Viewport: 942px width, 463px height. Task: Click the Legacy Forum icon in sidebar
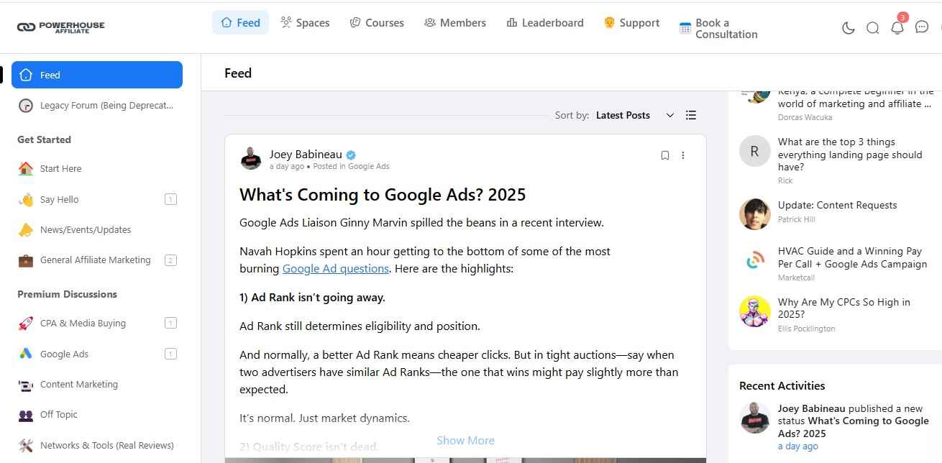(26, 105)
